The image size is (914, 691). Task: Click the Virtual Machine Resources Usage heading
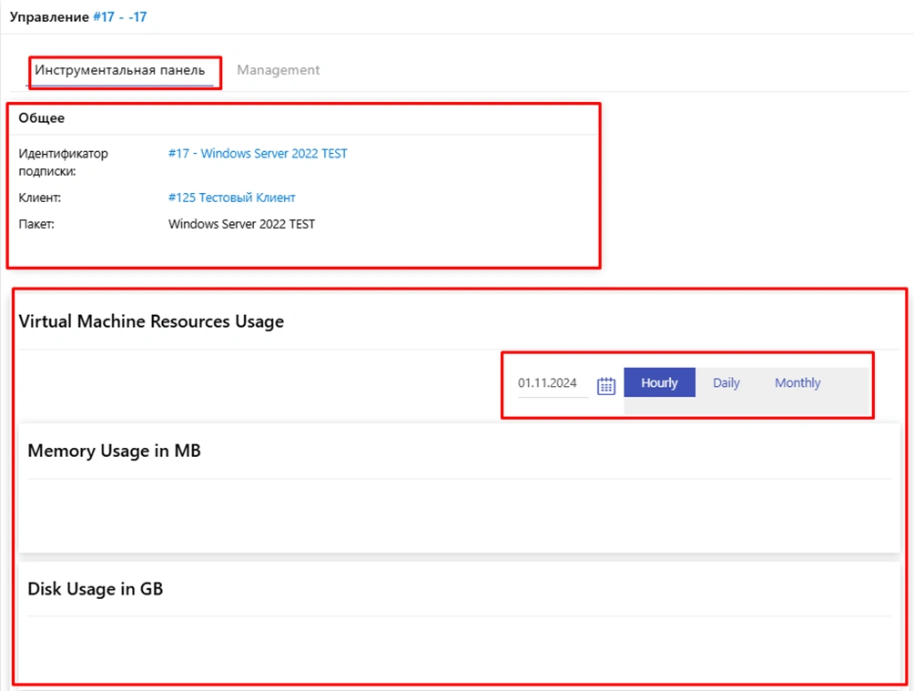[x=151, y=321]
